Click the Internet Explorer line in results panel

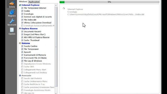coord(75,9)
